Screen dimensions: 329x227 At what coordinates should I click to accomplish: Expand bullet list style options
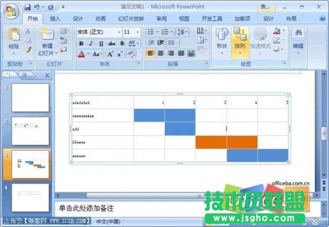click(x=157, y=32)
